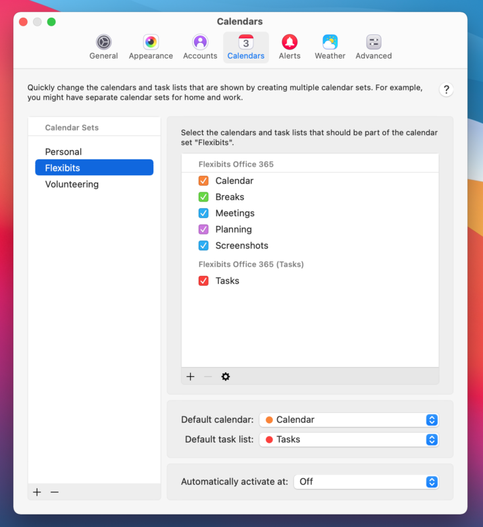Click the Screenshots calendar name
483x527 pixels.
(x=241, y=246)
